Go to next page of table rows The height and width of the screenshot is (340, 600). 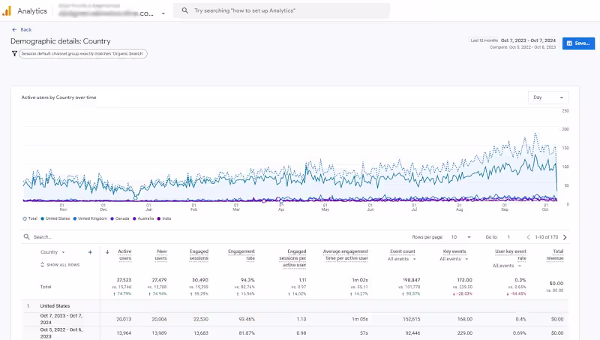[564, 237]
